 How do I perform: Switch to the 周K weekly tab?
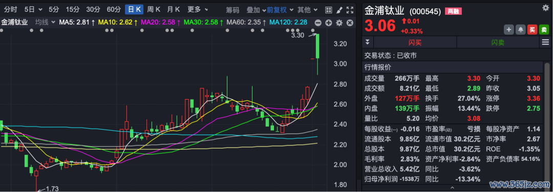[154, 10]
